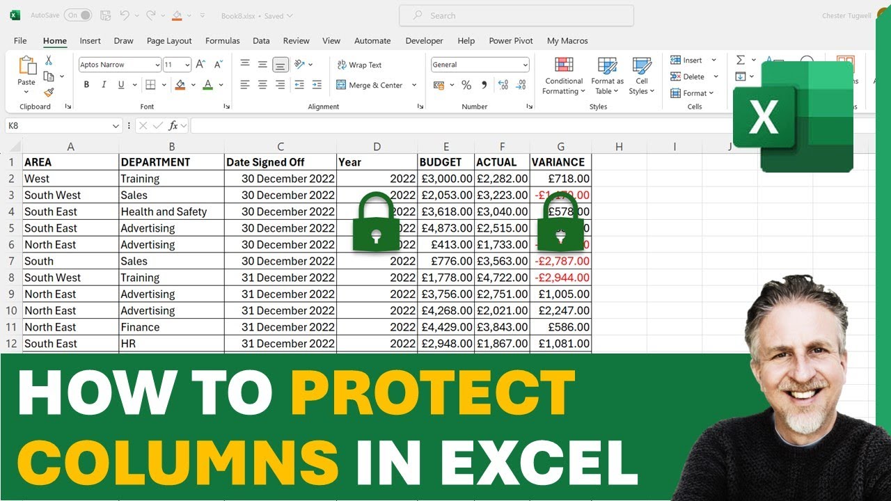The image size is (891, 501).
Task: Select the Format Painter brush
Action: tap(49, 92)
